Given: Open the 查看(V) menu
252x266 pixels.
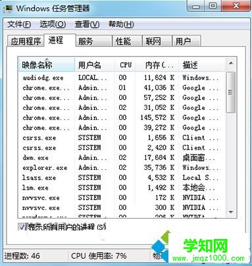Looking at the screenshot, I should (87, 24).
